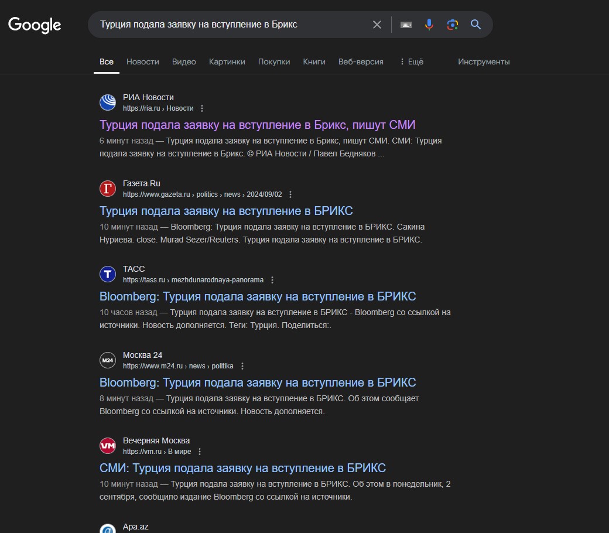Click the tass.ru mezhdunarodnaya-panorama URL

click(193, 280)
